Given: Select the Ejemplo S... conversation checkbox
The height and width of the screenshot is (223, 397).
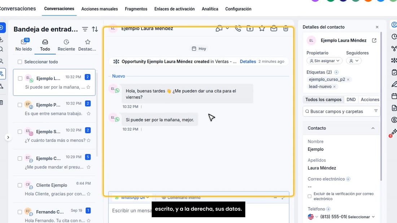Looking at the screenshot, I should 20,132.
